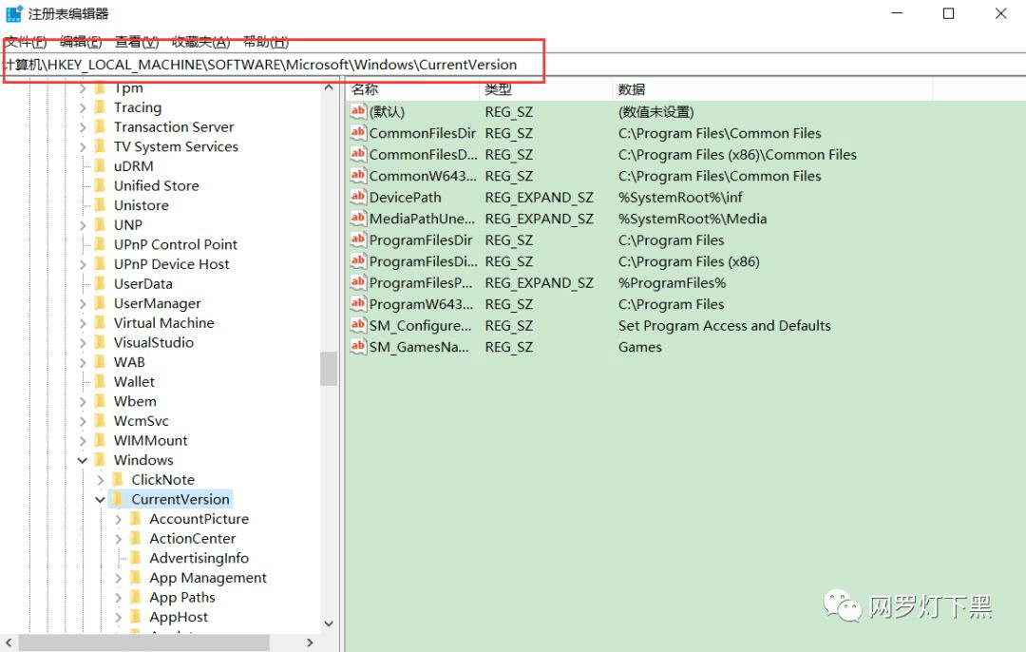The image size is (1026, 652).
Task: Click the horizontal scrollbar right arrow
Action: coord(310,642)
